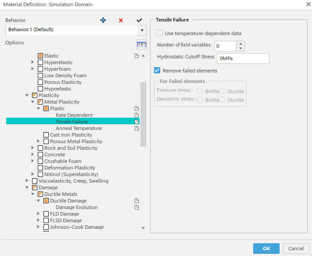312x256 pixels.
Task: Select Ductile for Deviatoric stress
Action: tap(222, 100)
